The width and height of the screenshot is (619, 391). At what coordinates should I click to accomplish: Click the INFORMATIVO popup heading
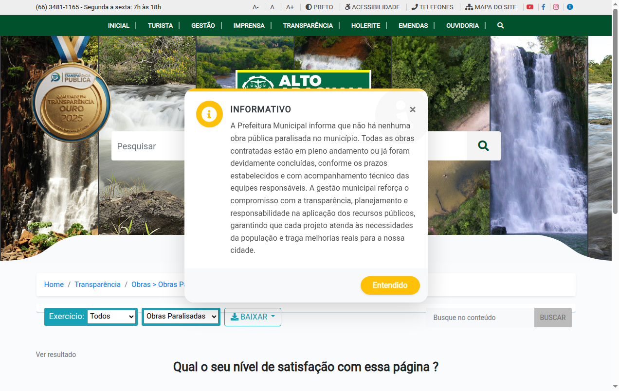click(261, 109)
